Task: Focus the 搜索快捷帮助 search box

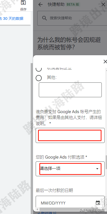Action: (72, 18)
